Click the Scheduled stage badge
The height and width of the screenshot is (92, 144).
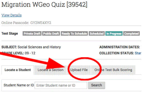pyautogui.click(x=97, y=33)
